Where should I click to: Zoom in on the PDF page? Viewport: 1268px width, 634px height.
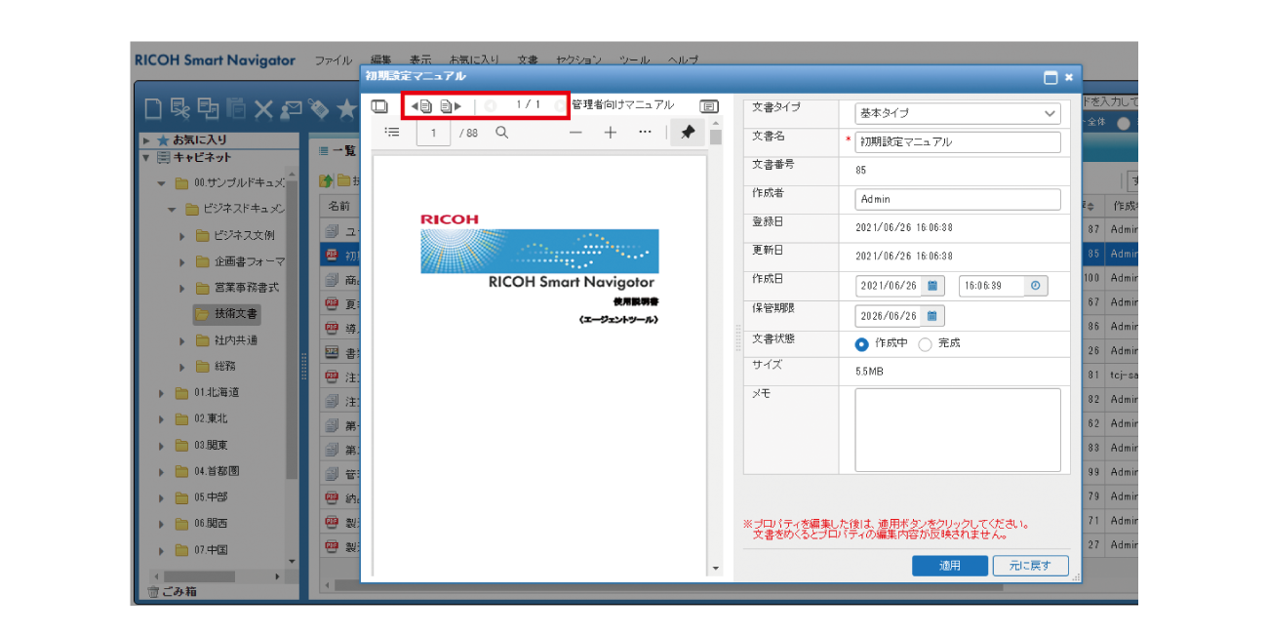[x=609, y=133]
